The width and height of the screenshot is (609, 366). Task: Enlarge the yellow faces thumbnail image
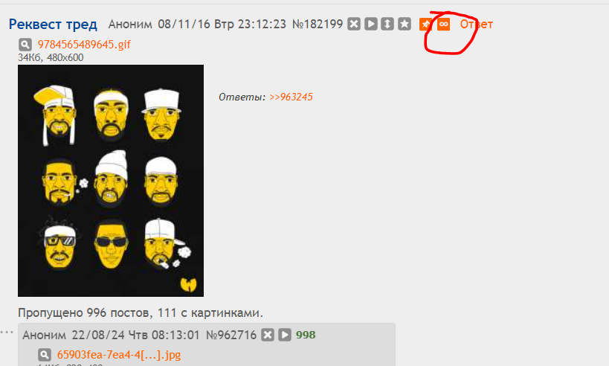(x=111, y=181)
